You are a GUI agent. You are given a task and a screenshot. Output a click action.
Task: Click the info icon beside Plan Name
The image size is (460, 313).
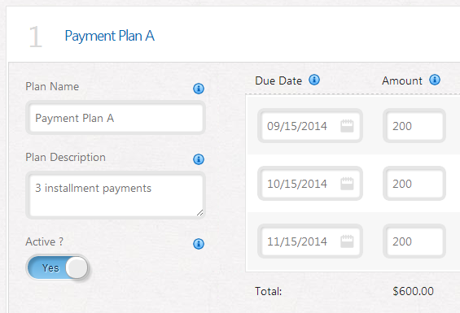[x=199, y=89]
